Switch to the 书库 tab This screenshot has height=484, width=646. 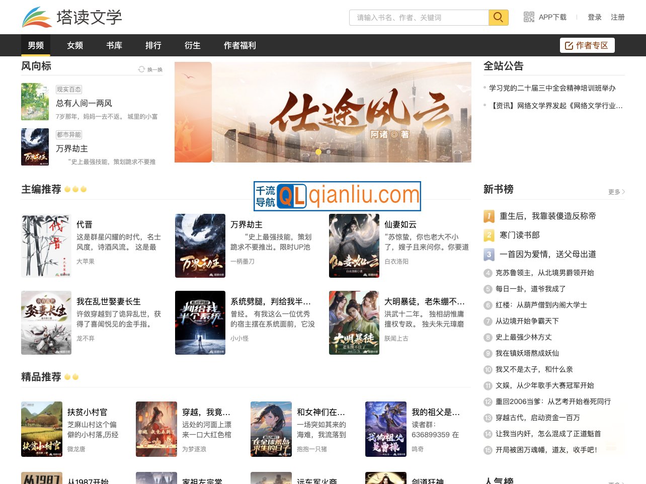tap(114, 45)
